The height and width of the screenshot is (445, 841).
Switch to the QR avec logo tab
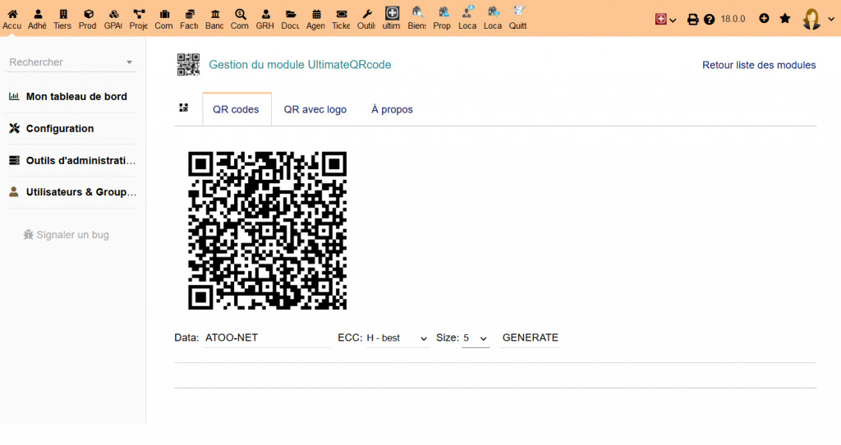click(x=315, y=109)
